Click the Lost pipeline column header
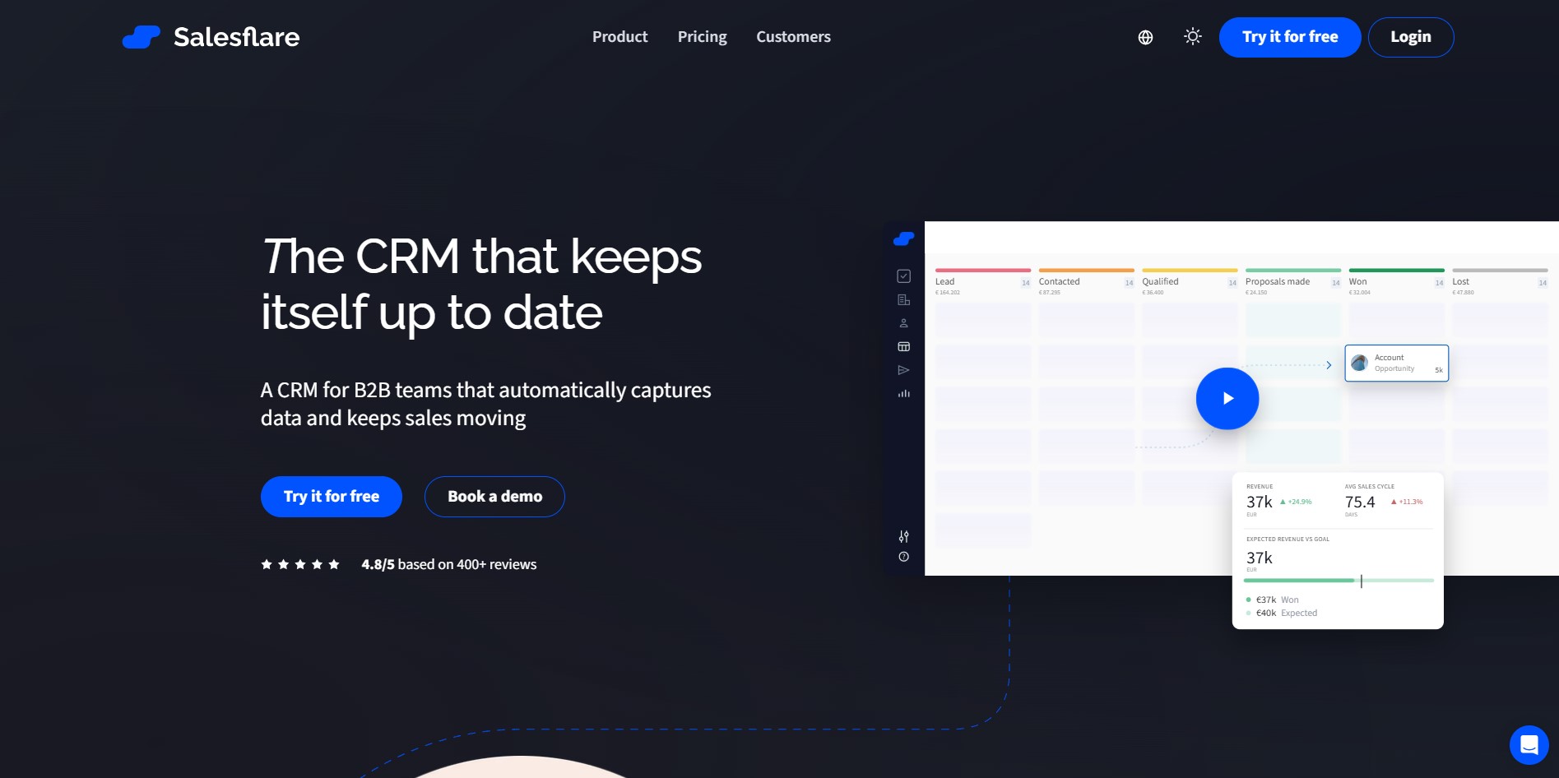The height and width of the screenshot is (778, 1559). point(1500,281)
